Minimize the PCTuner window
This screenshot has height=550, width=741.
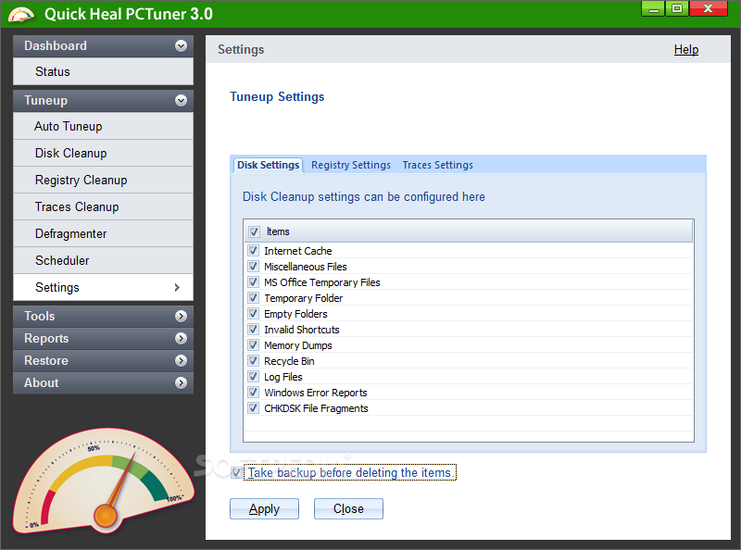653,9
